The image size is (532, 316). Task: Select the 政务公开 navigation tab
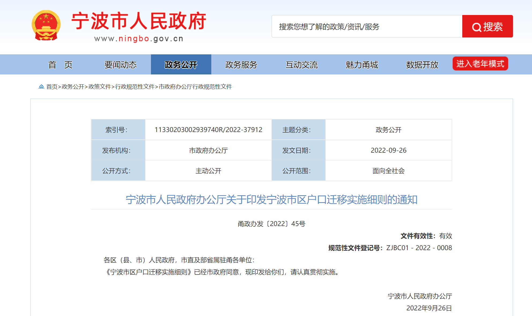(181, 65)
